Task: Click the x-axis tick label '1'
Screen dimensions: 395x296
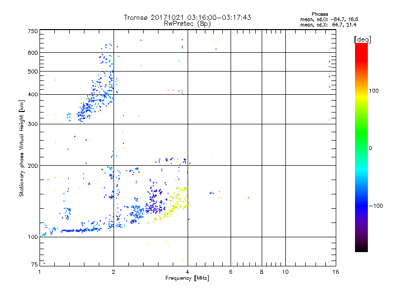Action: (39, 272)
